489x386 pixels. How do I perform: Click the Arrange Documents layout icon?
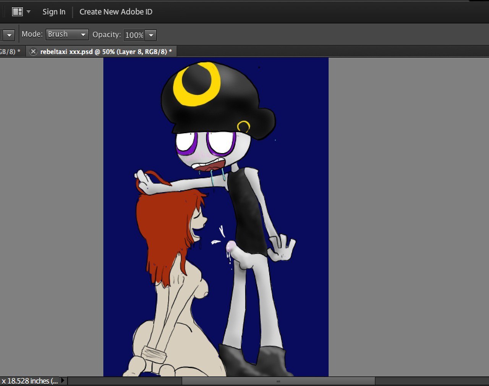click(17, 12)
